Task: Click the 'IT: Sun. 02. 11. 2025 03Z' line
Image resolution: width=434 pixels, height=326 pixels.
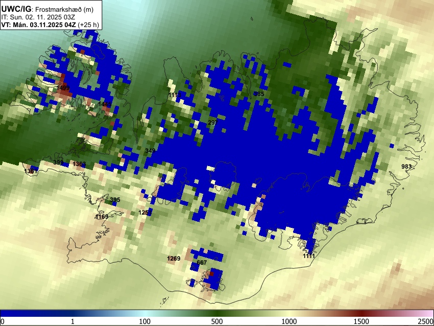Action: coord(38,17)
